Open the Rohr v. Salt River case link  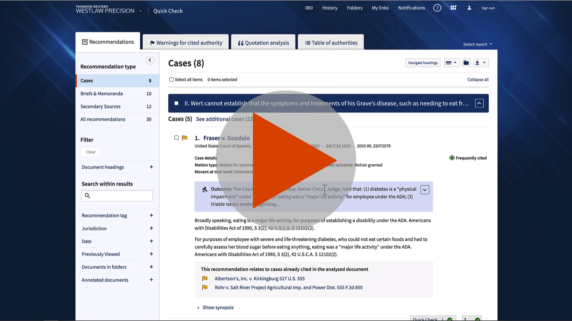click(x=288, y=287)
